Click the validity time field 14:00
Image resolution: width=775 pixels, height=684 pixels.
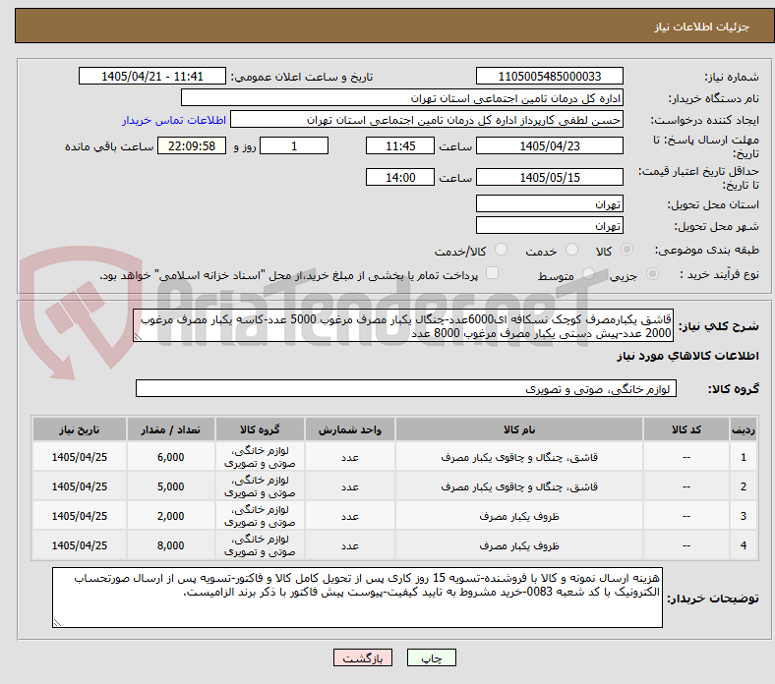(400, 177)
